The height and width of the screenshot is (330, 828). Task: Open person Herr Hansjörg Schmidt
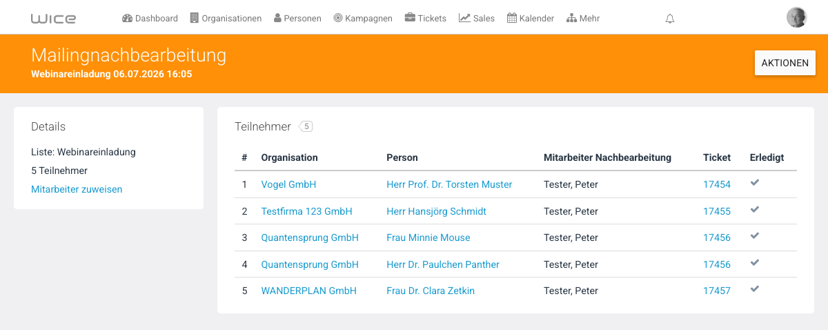[x=436, y=211]
